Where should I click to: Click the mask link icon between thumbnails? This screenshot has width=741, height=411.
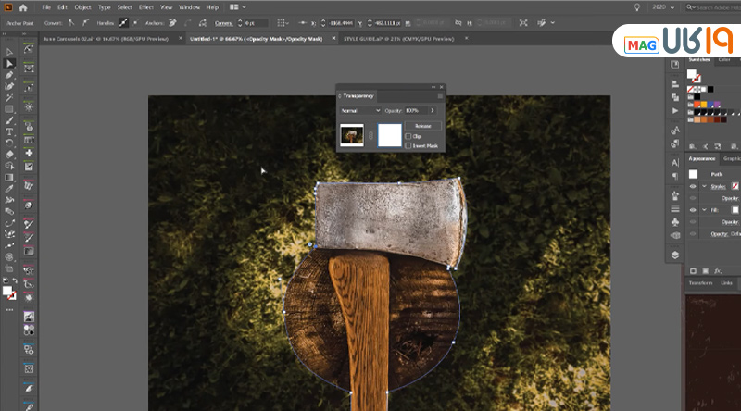click(x=370, y=136)
